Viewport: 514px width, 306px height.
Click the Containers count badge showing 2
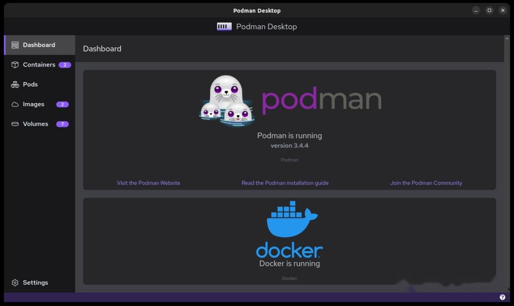click(x=64, y=65)
